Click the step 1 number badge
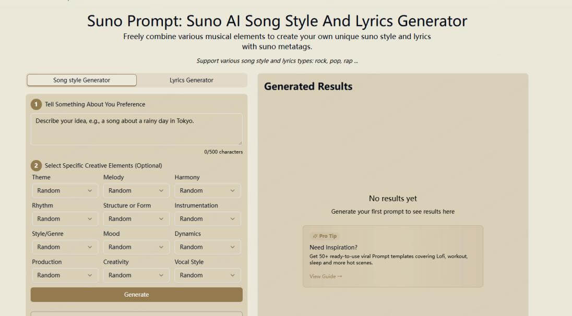This screenshot has height=316, width=572. 36,104
